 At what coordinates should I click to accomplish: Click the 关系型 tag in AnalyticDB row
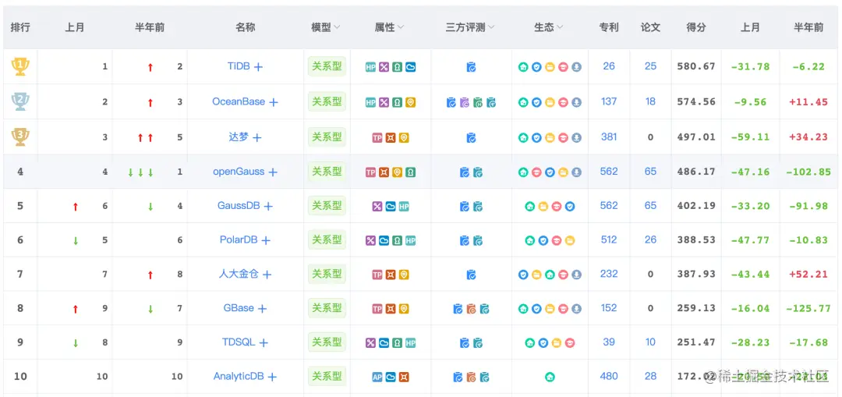click(327, 376)
